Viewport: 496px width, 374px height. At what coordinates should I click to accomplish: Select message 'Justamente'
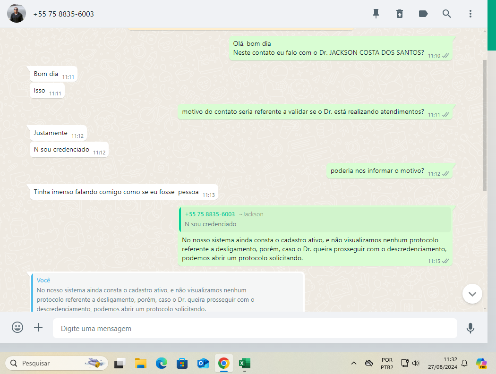click(58, 133)
